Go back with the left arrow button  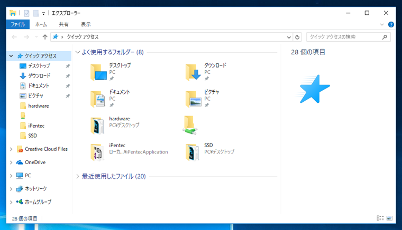point(14,37)
